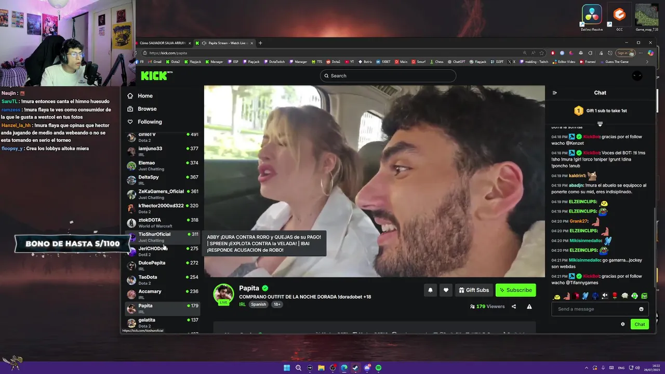Click the green Chat send button
This screenshot has width=665, height=374.
point(640,324)
